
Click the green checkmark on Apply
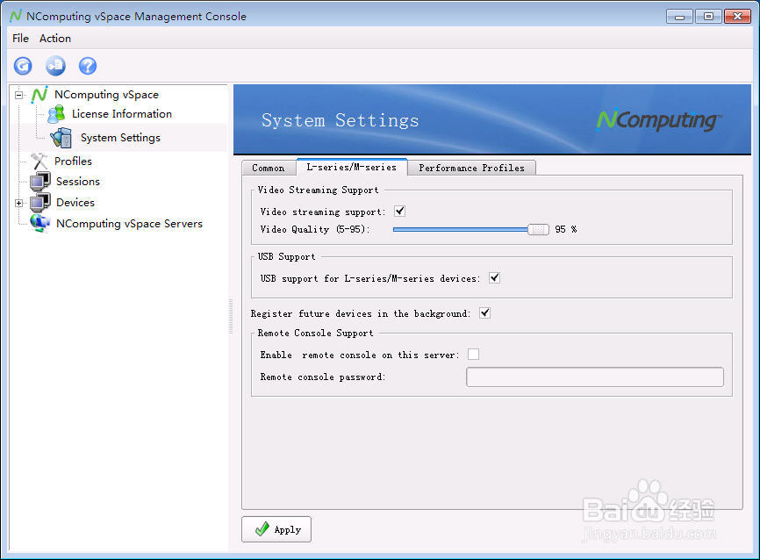pyautogui.click(x=262, y=529)
